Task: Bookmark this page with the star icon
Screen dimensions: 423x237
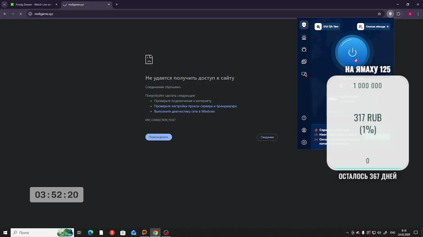Action: point(379,14)
